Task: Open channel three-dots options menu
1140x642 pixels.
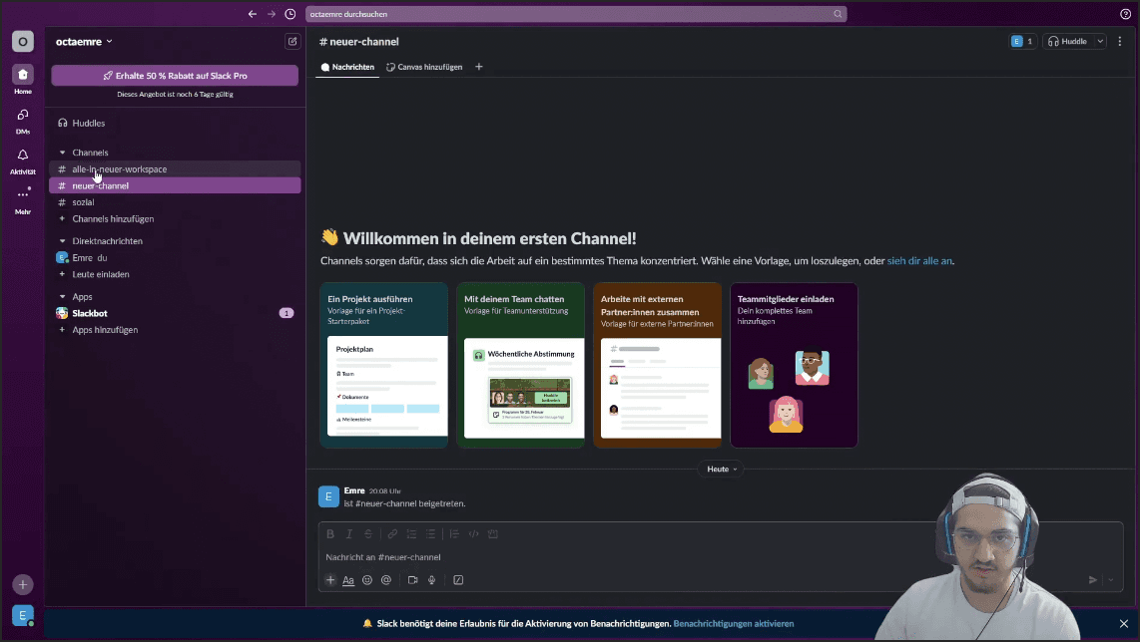Action: pos(1120,42)
